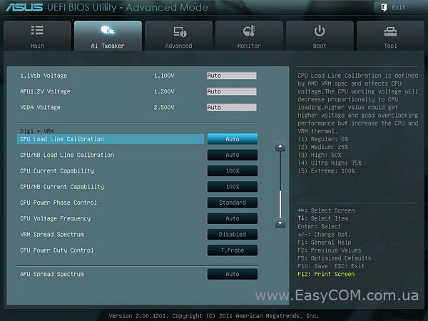Click the 1.200V value
428x321 pixels.
coord(164,91)
